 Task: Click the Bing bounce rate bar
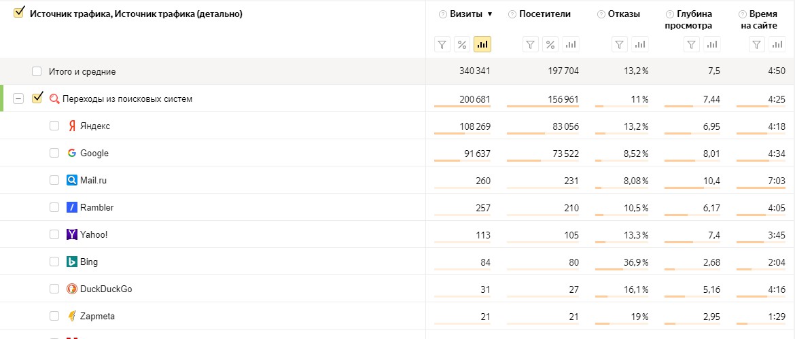coord(609,269)
